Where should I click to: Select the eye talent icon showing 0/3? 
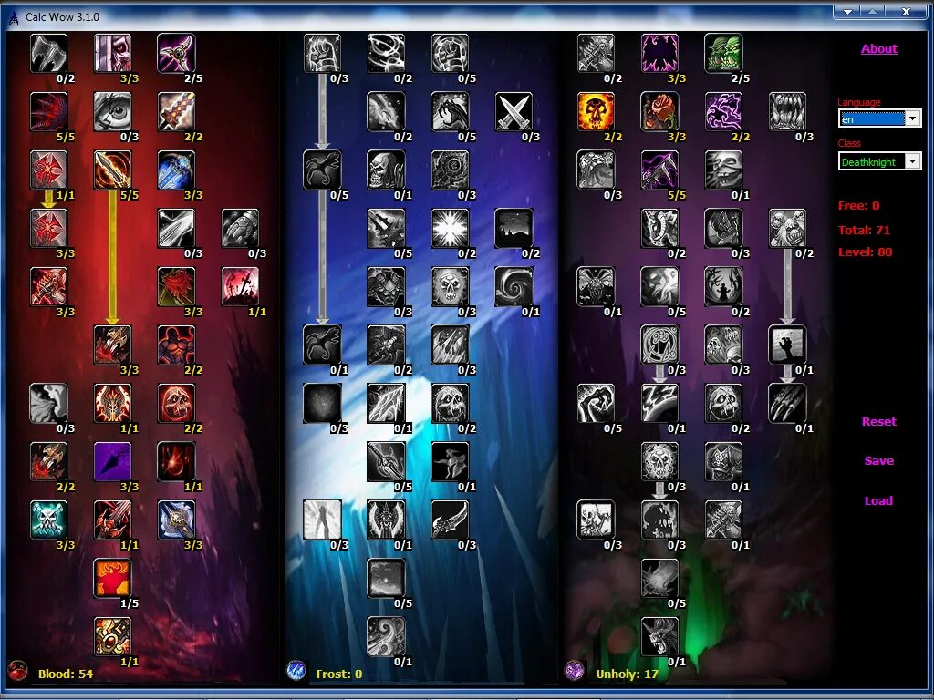[112, 111]
